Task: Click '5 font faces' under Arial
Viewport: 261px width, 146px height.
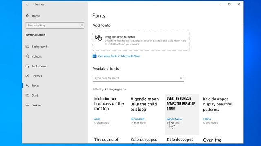Action: (102, 123)
